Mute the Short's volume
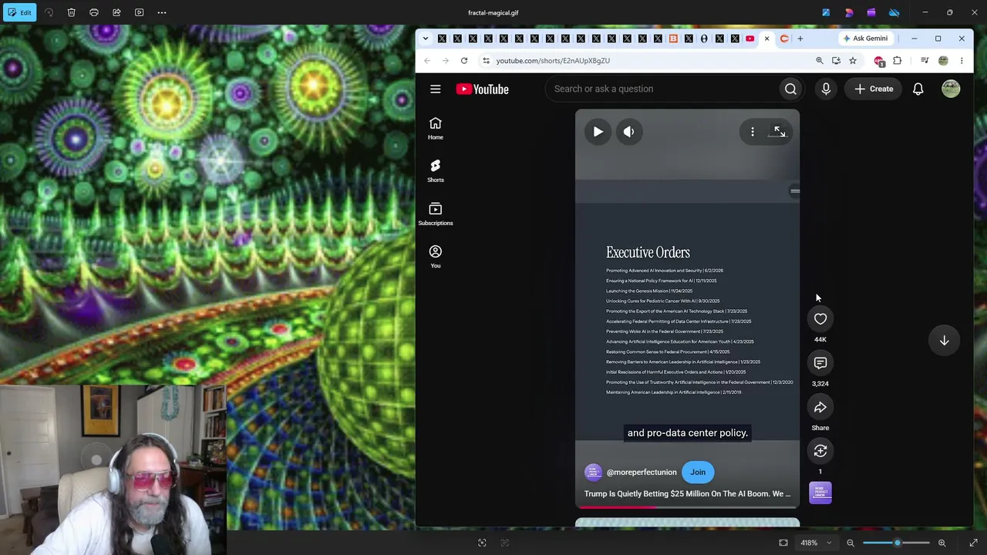 629,132
